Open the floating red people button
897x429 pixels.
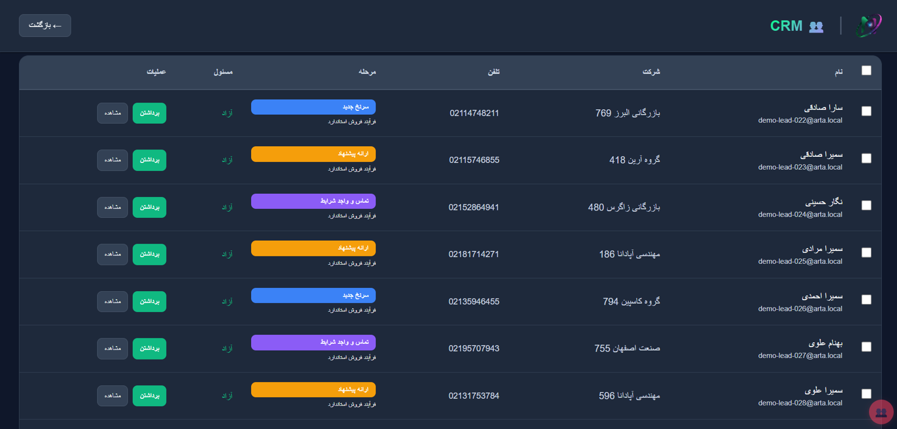click(881, 412)
